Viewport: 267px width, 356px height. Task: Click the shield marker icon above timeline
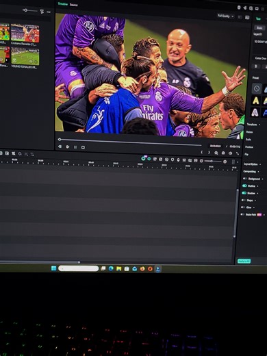pyautogui.click(x=173, y=160)
